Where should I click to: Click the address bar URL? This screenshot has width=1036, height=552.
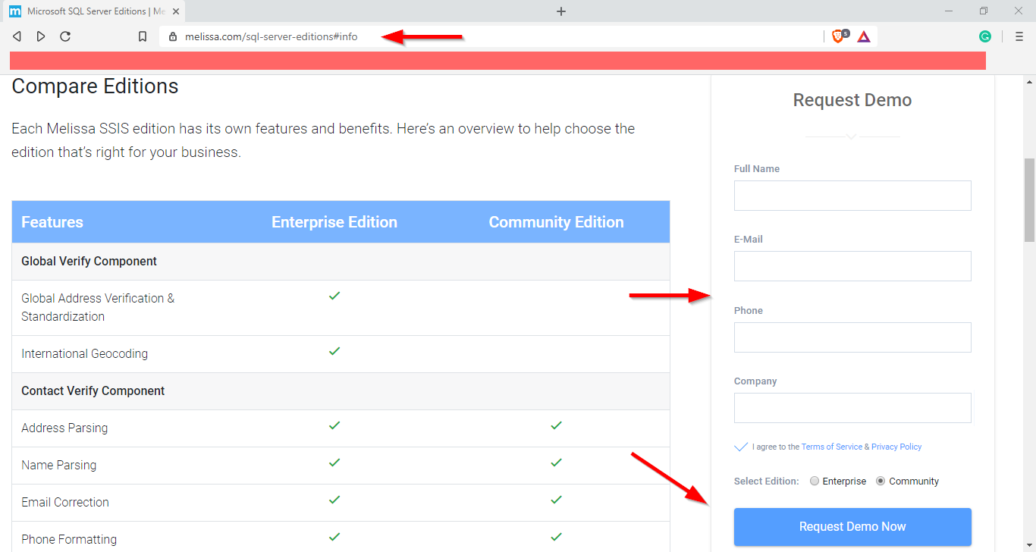click(x=271, y=36)
